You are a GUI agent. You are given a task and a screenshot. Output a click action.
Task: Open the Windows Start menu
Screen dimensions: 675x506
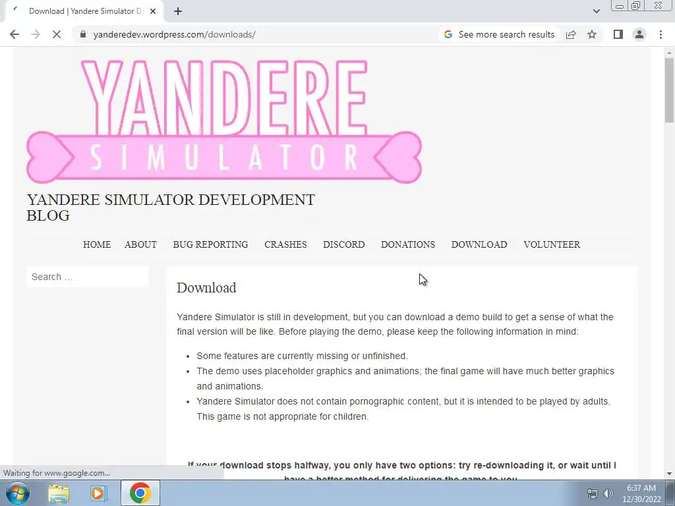pyautogui.click(x=17, y=493)
